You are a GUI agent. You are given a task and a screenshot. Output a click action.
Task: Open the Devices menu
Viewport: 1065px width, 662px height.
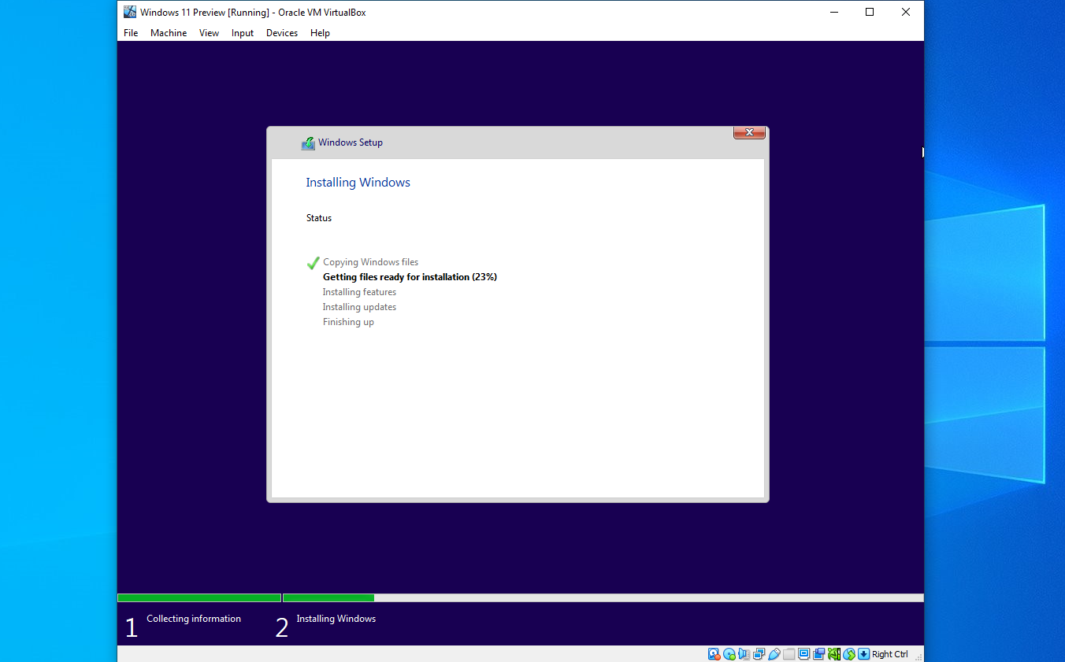(282, 33)
